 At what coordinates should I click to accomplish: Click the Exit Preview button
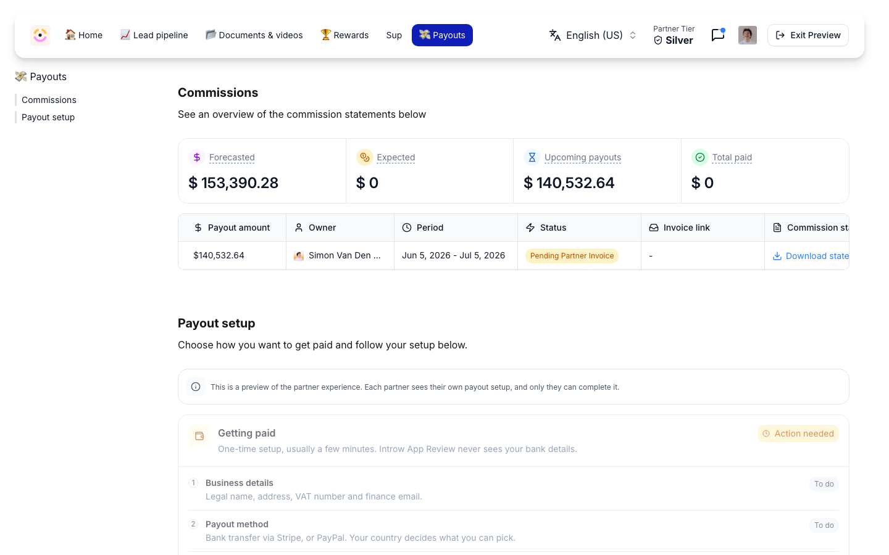click(x=808, y=35)
